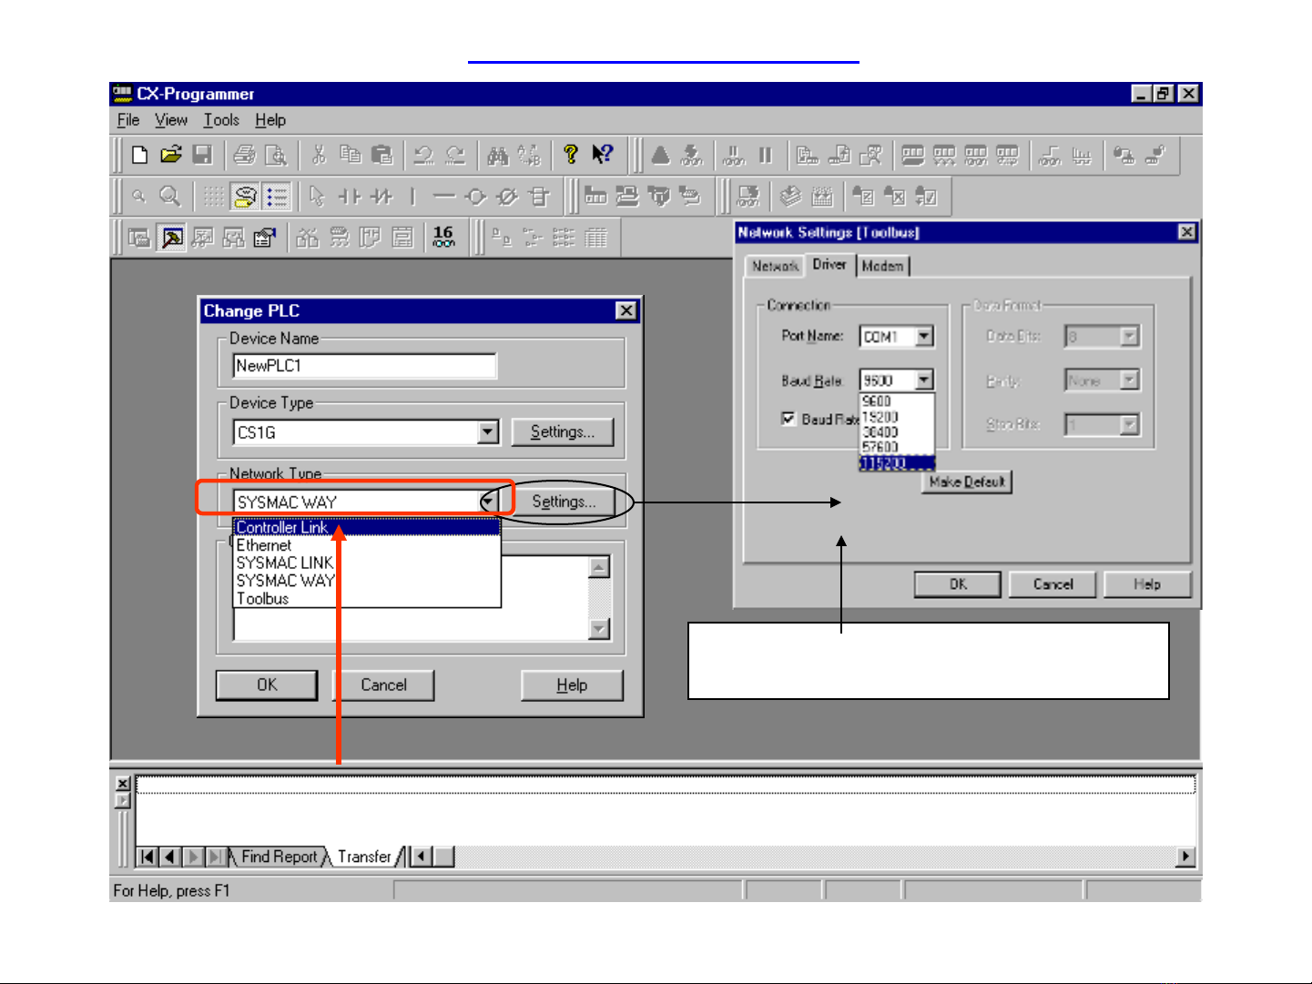This screenshot has height=984, width=1312.
Task: Select the new vertical line tool
Action: coord(412,196)
